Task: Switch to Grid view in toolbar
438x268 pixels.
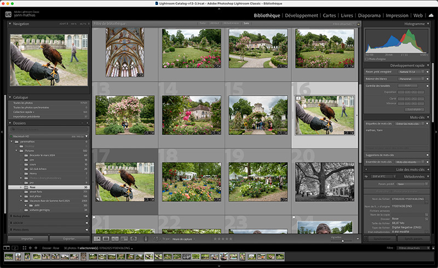Action: click(97, 238)
